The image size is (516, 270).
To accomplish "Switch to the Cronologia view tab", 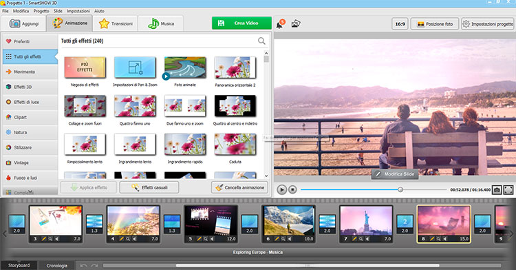I will (57, 265).
